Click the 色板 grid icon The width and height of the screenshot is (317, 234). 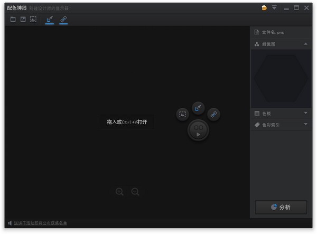257,114
